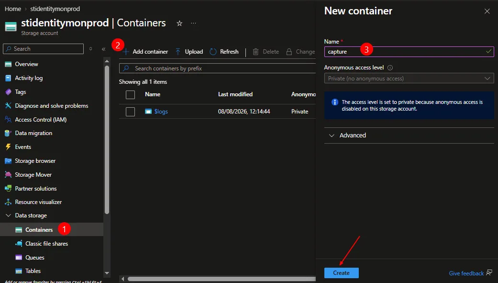Viewport: 498px width, 283px height.
Task: Click the Tables icon
Action: [x=19, y=271]
